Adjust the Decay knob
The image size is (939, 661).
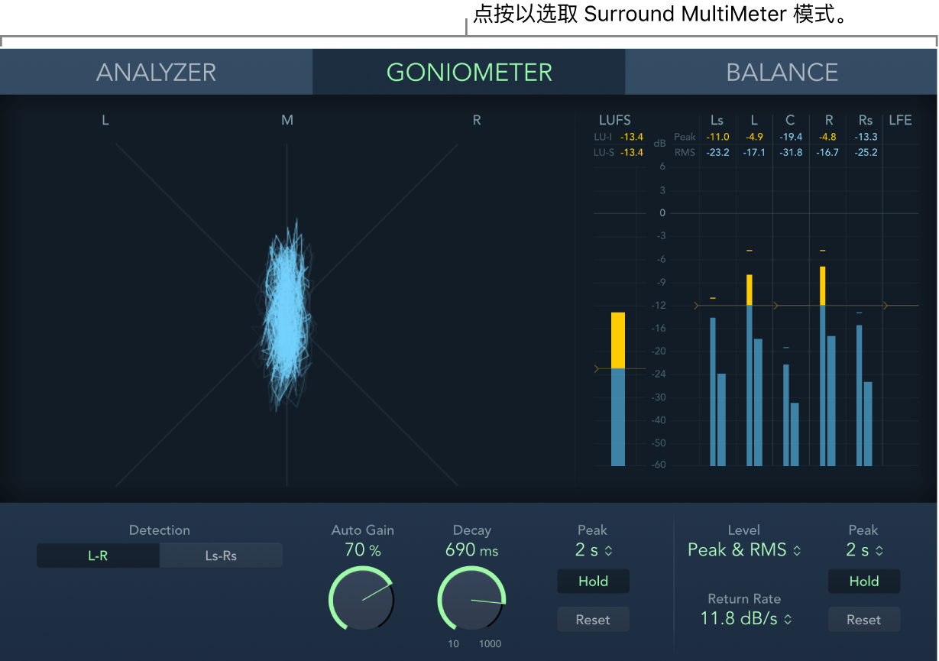(x=471, y=600)
